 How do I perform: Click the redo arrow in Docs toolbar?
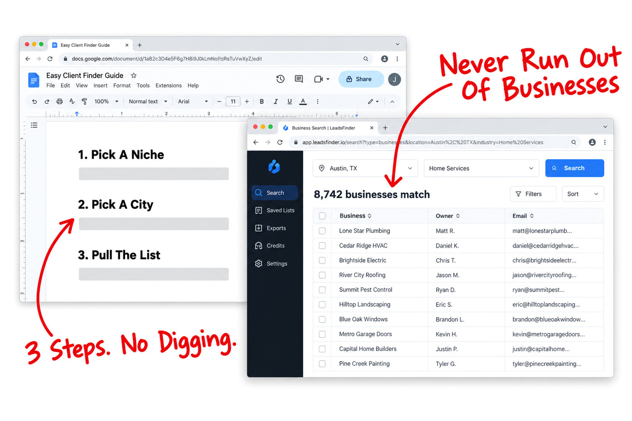47,102
